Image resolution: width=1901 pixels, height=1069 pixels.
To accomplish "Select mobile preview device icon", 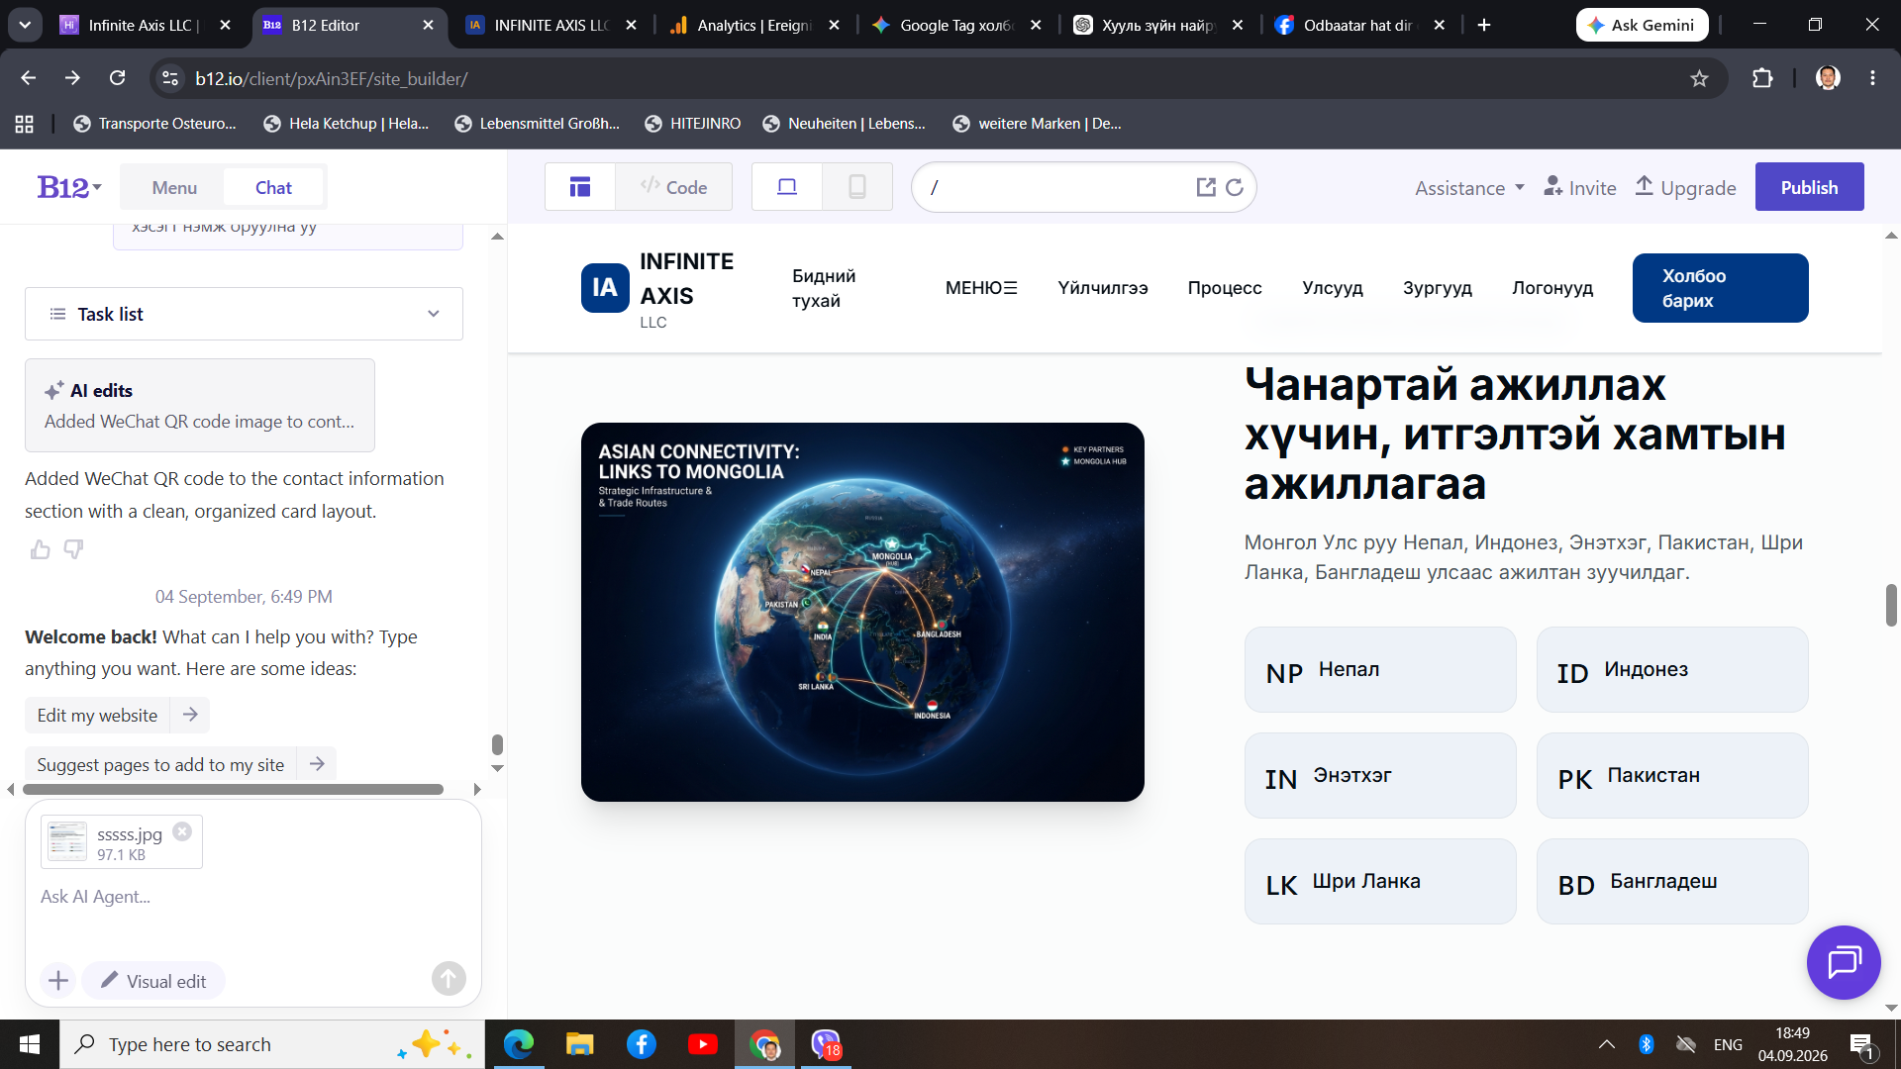I will 857,187.
